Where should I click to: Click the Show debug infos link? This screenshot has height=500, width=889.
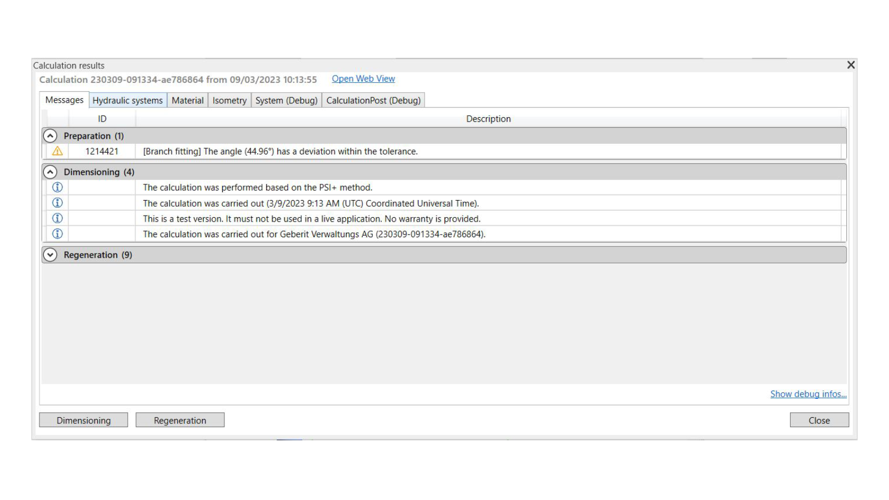click(x=808, y=394)
